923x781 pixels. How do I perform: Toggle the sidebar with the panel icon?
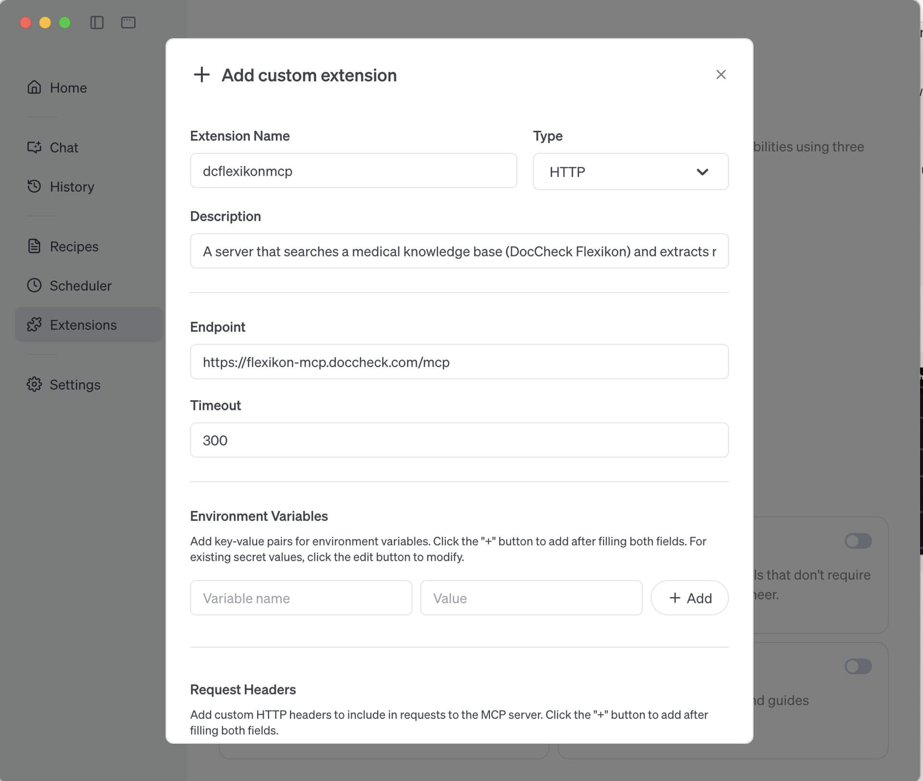(98, 22)
